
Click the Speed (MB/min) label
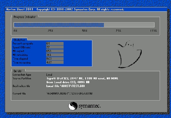click(22, 47)
